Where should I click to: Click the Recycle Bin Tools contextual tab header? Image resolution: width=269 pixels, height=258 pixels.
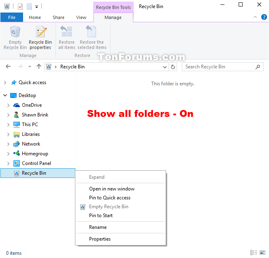click(113, 7)
